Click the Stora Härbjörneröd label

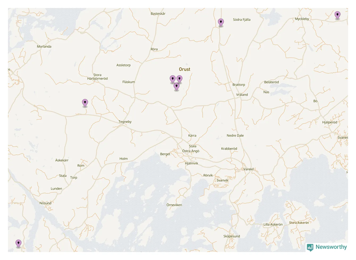point(98,77)
